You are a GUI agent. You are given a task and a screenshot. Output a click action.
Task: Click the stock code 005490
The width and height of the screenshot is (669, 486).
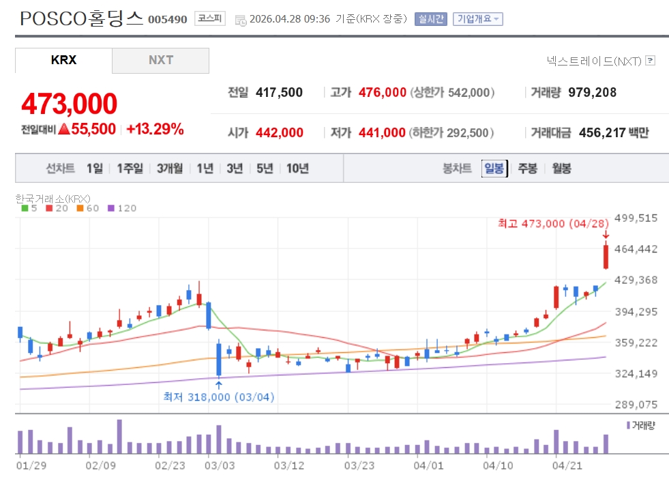[x=168, y=20]
